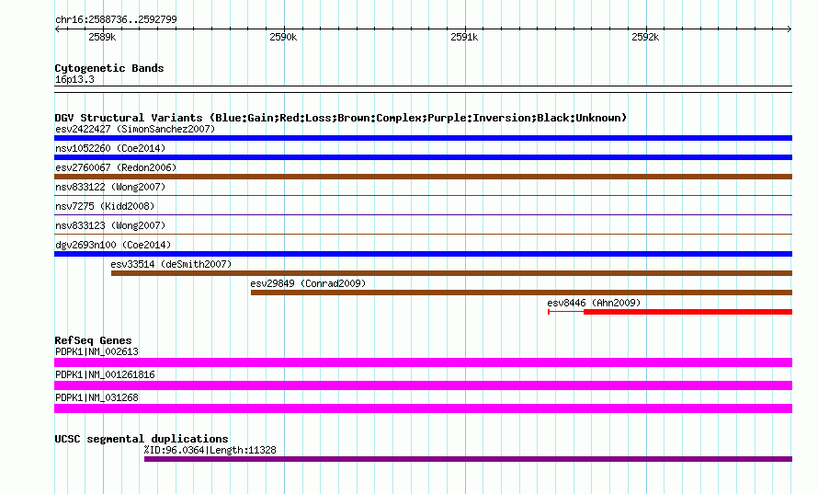The width and height of the screenshot is (818, 494).
Task: Click the chr16:2588736..2592799 coordinate label
Action: coord(116,20)
